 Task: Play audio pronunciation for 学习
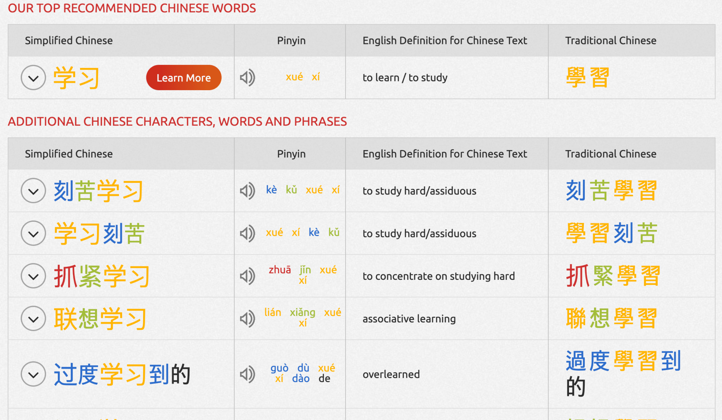pyautogui.click(x=247, y=78)
